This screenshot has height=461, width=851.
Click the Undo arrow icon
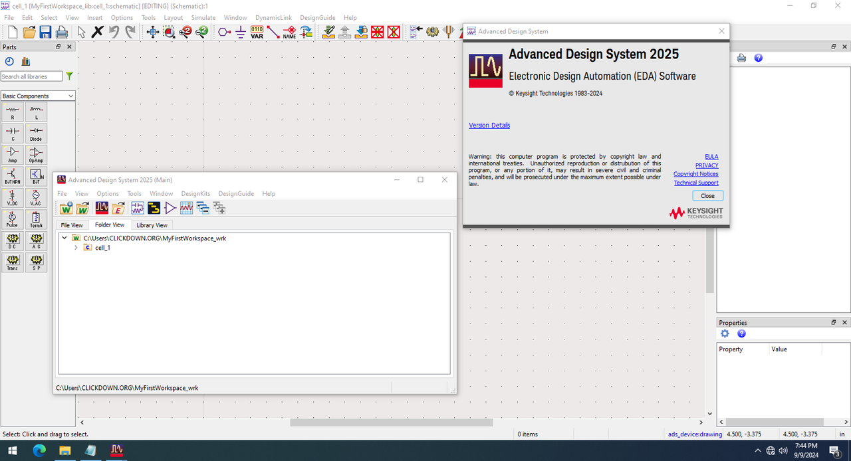[x=114, y=32]
